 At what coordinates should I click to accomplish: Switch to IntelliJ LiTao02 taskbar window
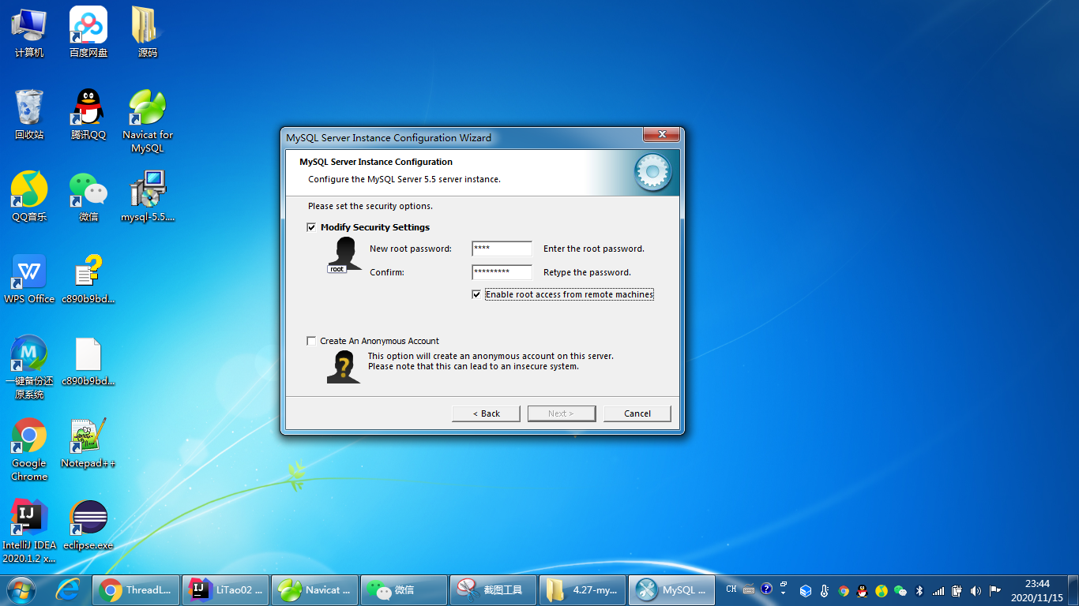[x=225, y=589]
